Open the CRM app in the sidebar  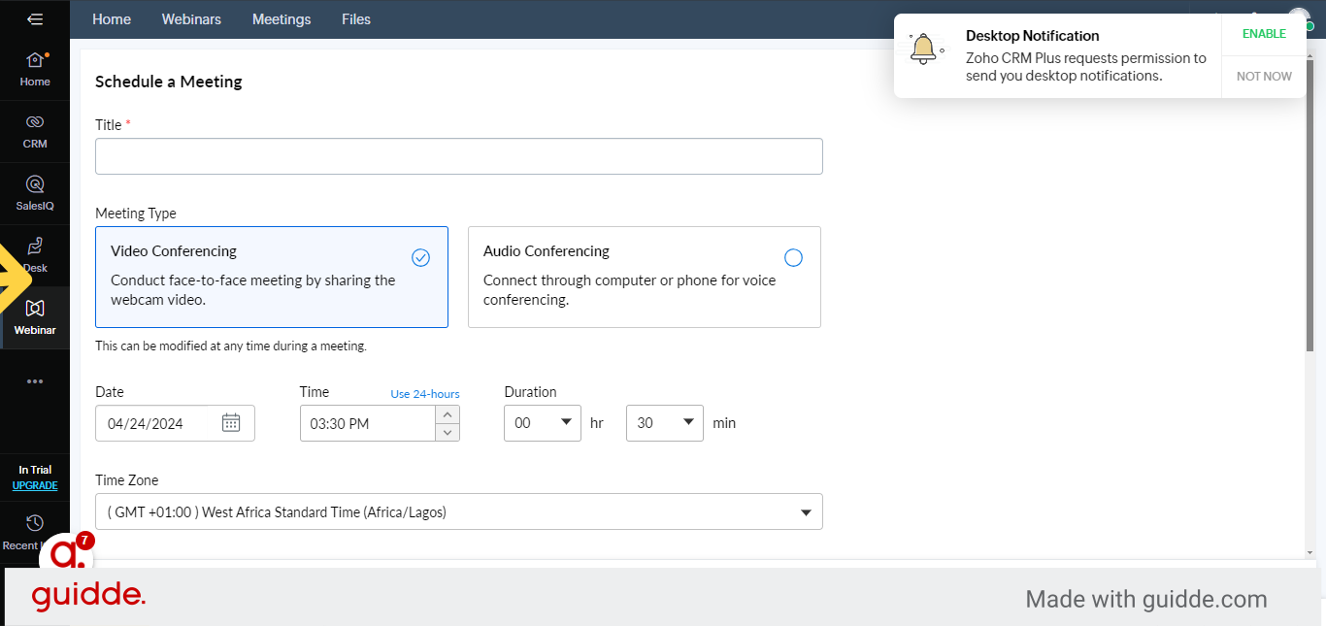click(35, 131)
